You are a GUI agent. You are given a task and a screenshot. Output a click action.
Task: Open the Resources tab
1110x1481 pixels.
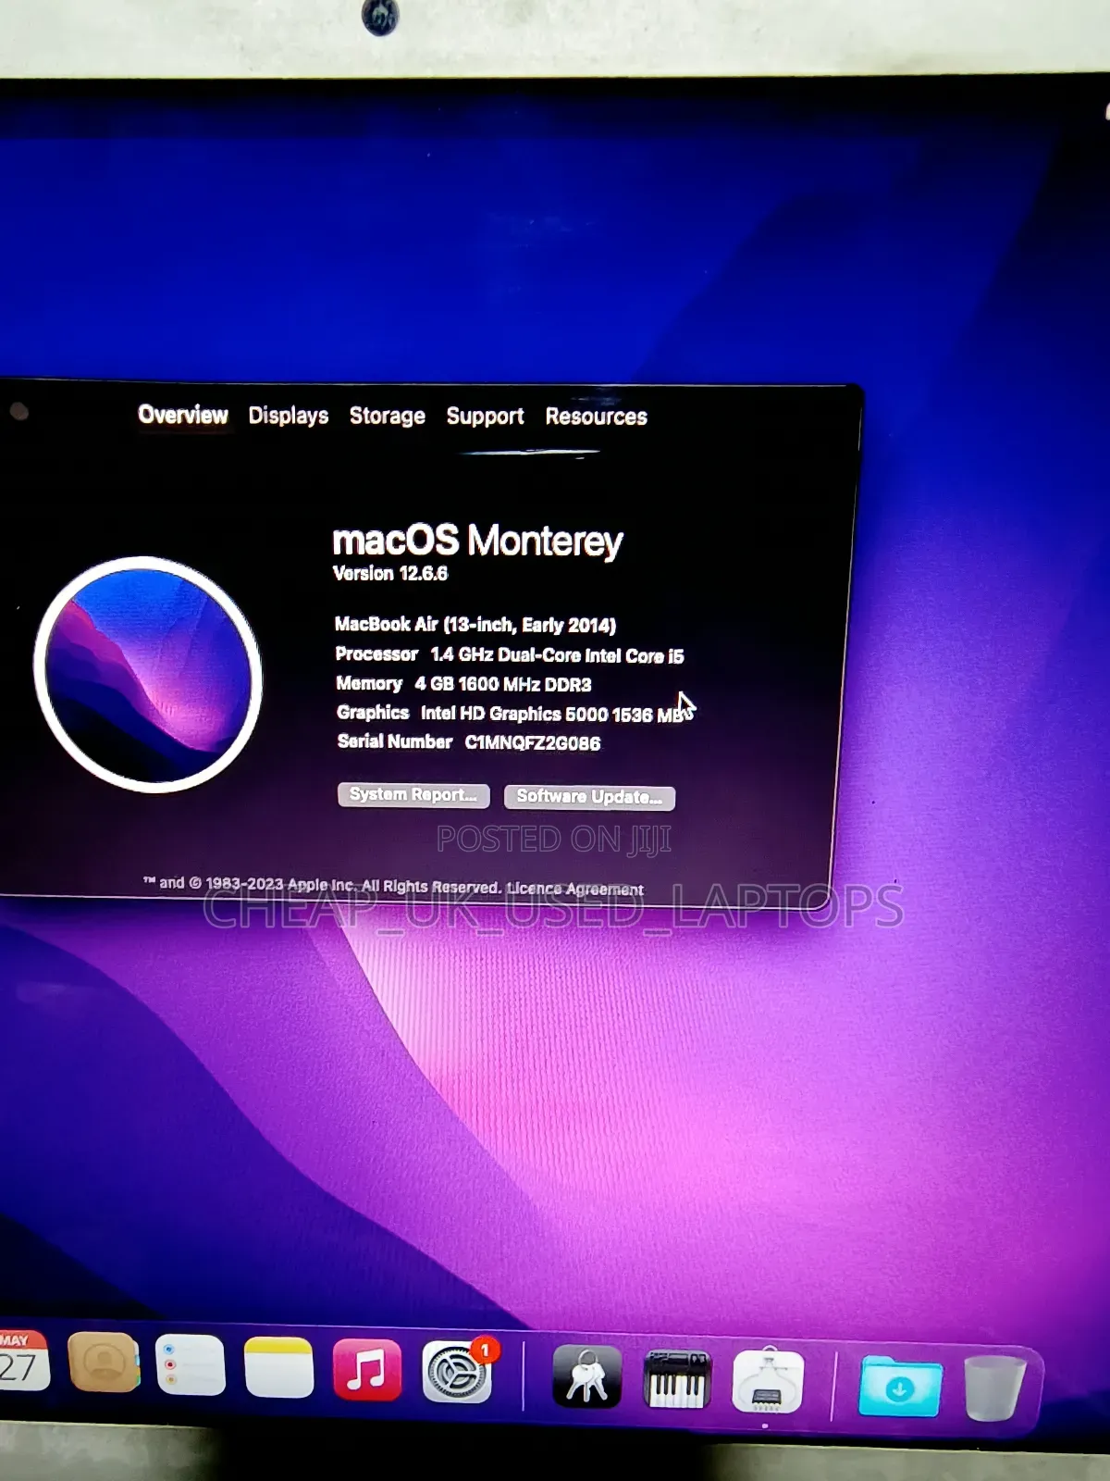[597, 417]
